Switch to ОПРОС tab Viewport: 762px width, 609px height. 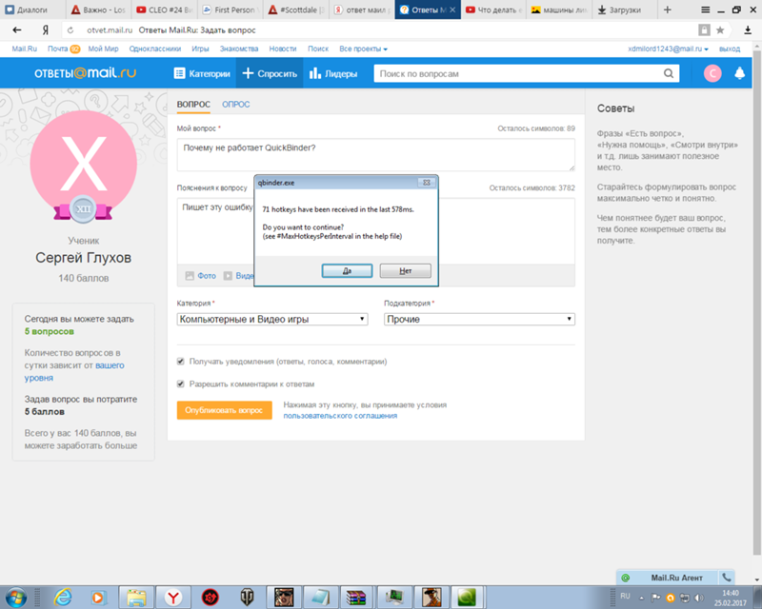tap(235, 104)
